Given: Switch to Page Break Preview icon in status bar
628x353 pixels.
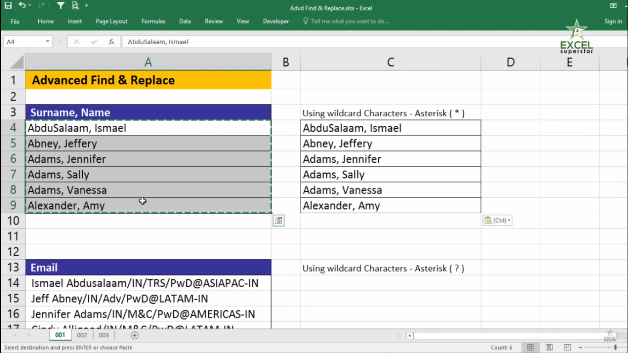Looking at the screenshot, I should pos(567,347).
